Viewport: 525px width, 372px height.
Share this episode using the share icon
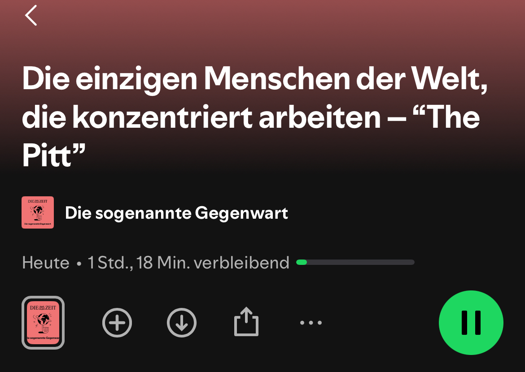tap(246, 321)
